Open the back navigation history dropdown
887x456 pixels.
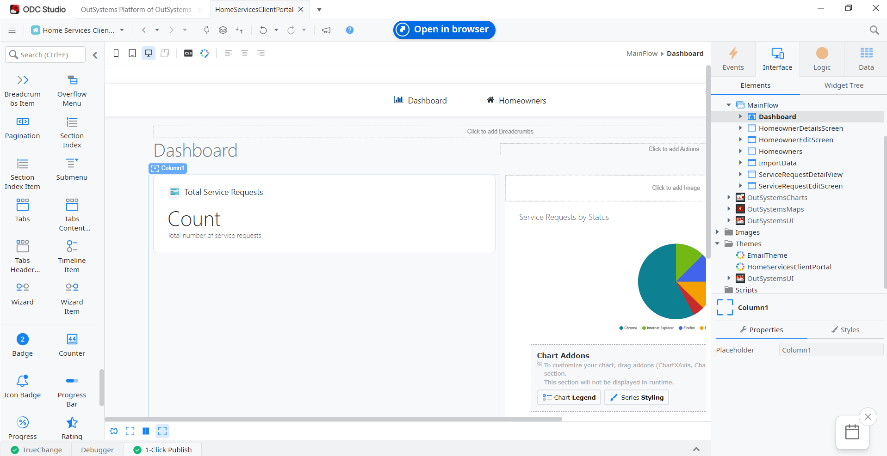point(157,30)
